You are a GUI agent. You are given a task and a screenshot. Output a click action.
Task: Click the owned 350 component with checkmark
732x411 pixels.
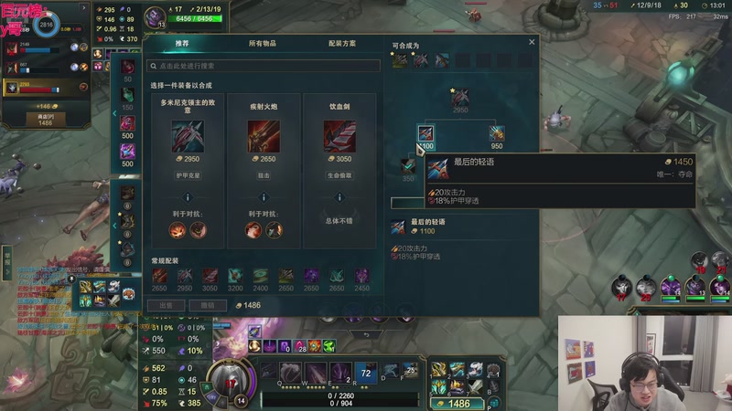point(408,166)
